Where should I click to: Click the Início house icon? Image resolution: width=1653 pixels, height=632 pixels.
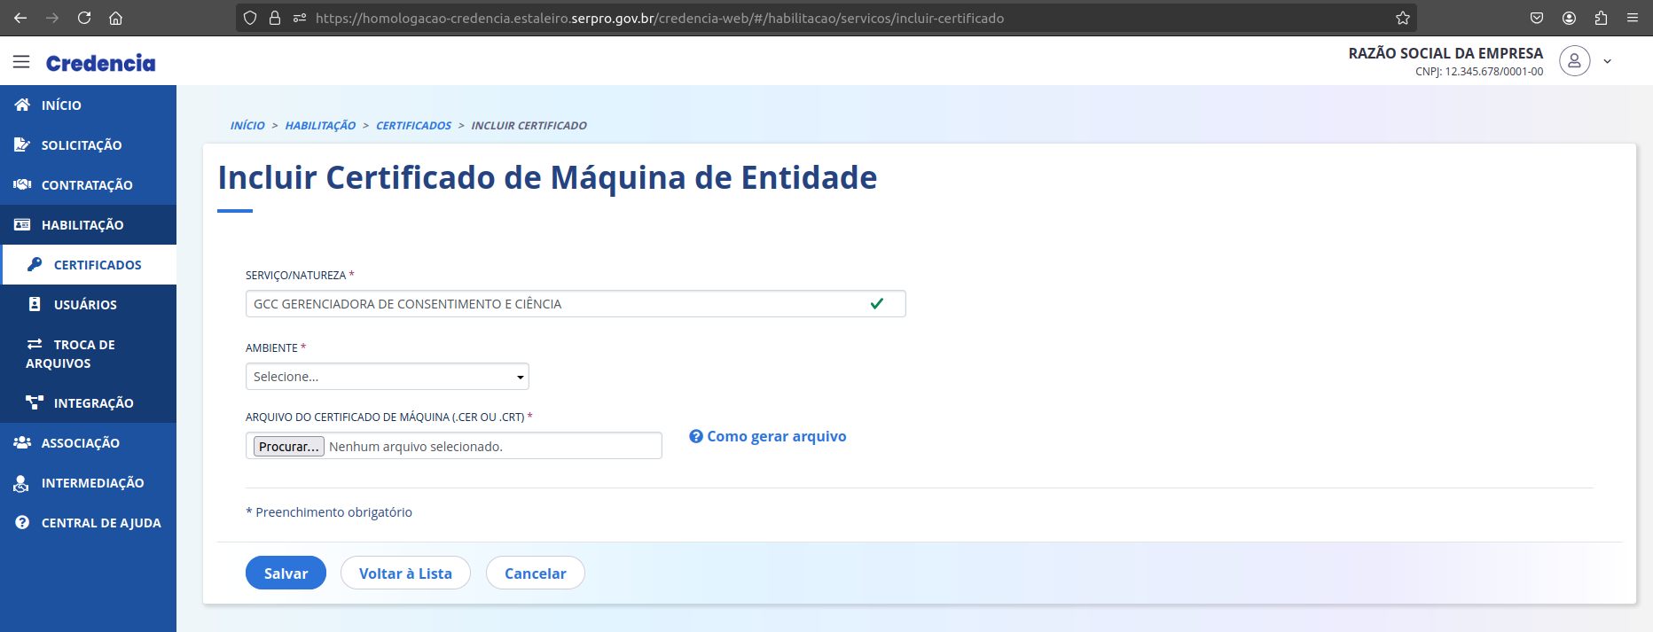pos(22,105)
